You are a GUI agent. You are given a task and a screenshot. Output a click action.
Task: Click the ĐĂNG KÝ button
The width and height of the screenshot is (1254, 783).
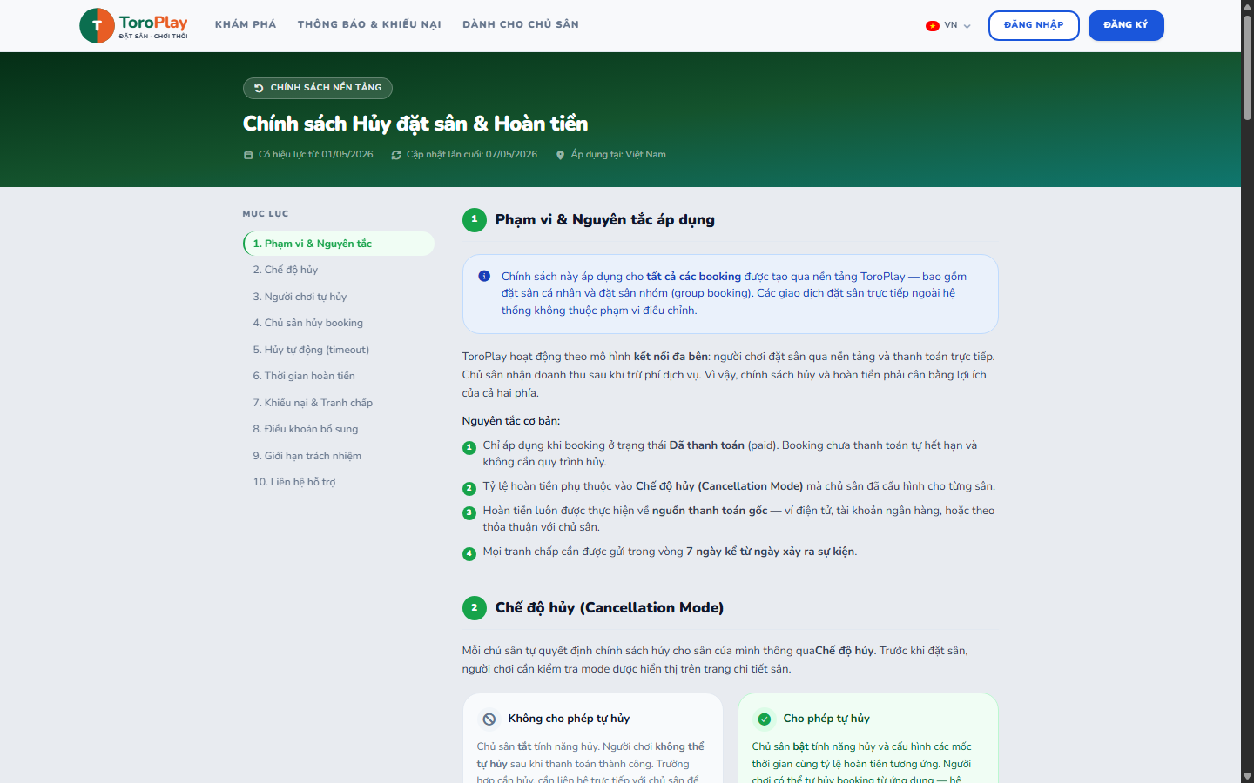(1126, 25)
